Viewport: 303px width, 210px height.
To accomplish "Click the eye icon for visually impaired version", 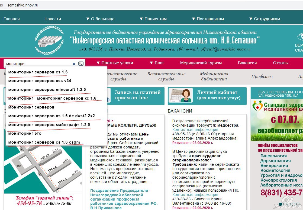I will click(300, 36).
